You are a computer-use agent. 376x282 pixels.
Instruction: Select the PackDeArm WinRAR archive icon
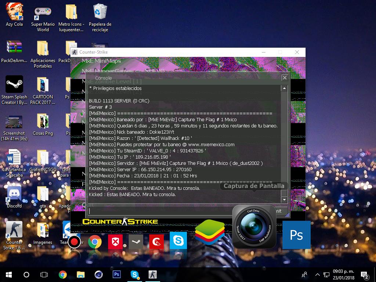[x=14, y=51]
